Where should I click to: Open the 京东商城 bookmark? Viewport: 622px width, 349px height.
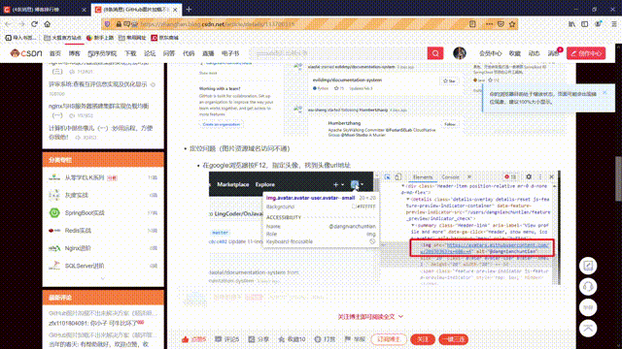165,38
